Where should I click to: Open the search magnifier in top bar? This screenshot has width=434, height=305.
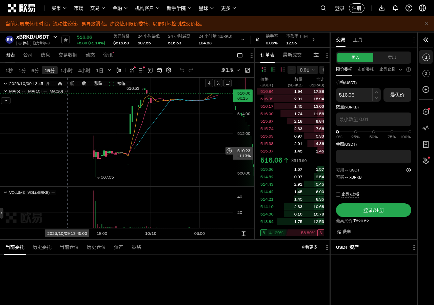(323, 8)
